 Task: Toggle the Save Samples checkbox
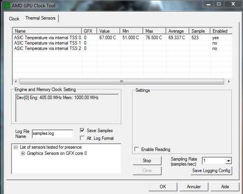click(x=83, y=131)
